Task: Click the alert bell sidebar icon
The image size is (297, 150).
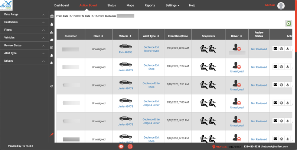Action: pyautogui.click(x=52, y=55)
